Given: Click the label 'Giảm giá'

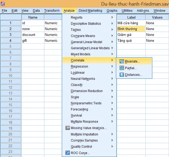Looking at the screenshot, I should pyautogui.click(x=124, y=35).
